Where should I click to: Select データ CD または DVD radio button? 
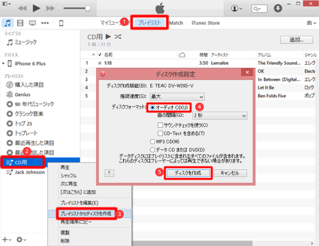coord(153,150)
